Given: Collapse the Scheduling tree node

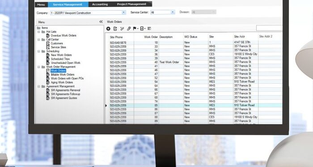Looking at the screenshot, I should [x=39, y=51].
